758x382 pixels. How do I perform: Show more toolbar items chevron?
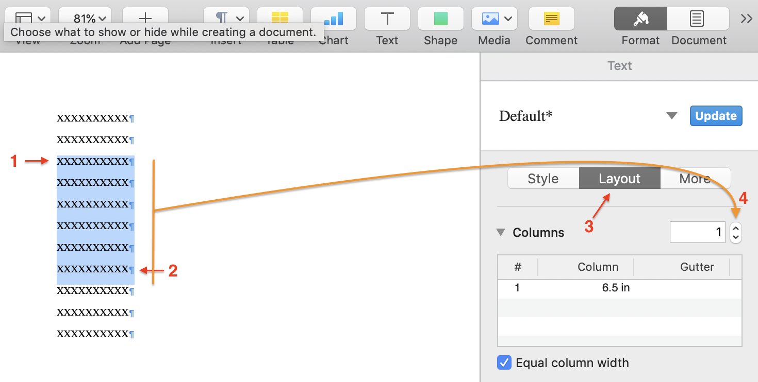pyautogui.click(x=746, y=19)
